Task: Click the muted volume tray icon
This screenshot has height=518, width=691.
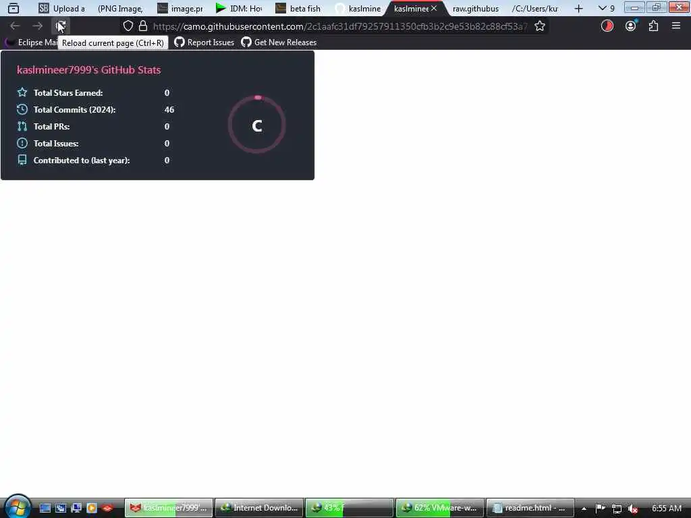Action: point(633,509)
